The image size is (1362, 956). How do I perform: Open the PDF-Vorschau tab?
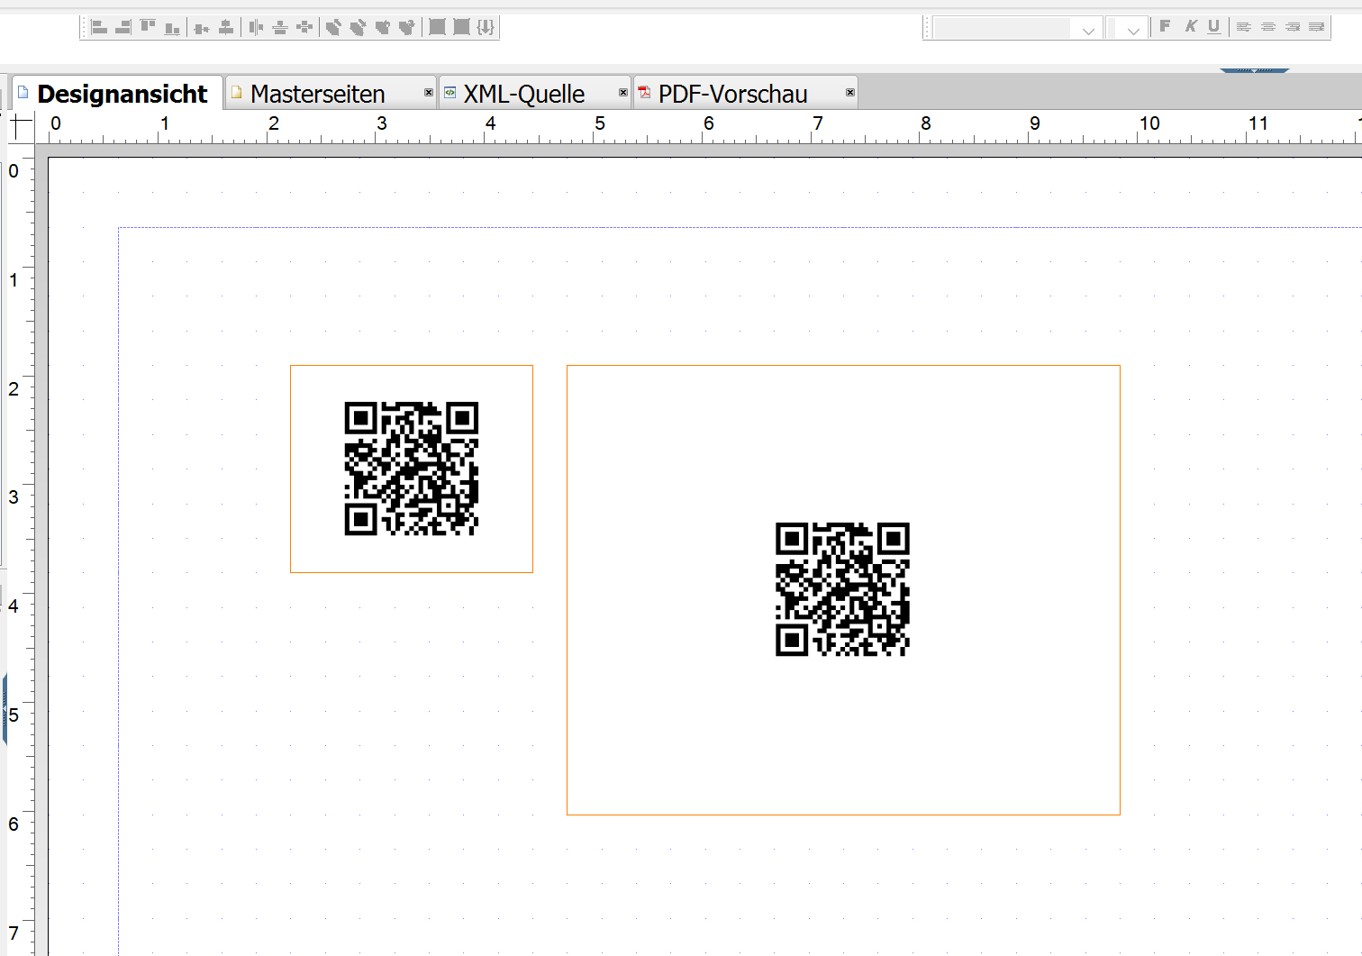732,94
